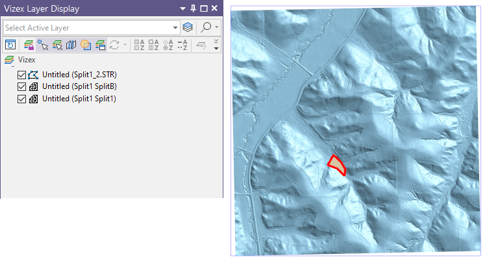The height and width of the screenshot is (263, 489).
Task: Click the layers padlock lock icon
Action: (x=29, y=45)
